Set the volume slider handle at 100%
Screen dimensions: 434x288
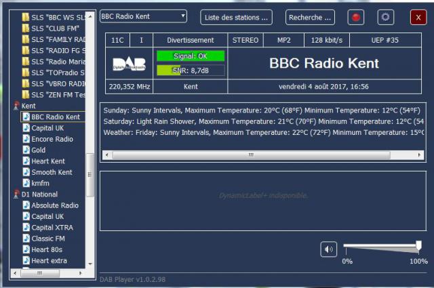(419, 246)
